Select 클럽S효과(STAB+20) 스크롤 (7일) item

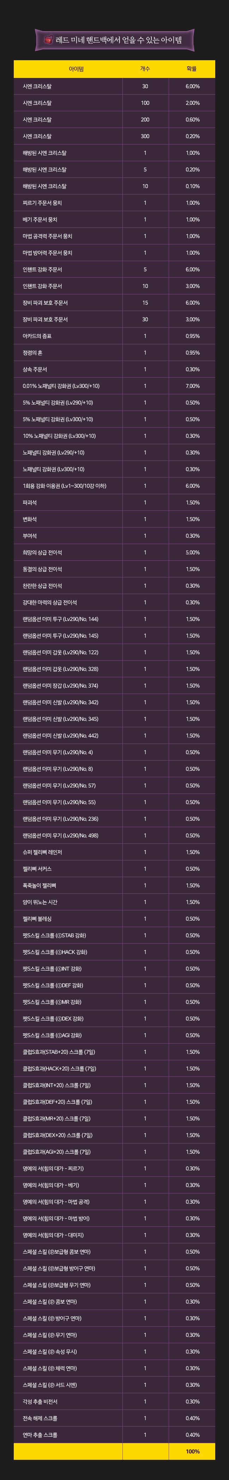[x=59, y=1052]
